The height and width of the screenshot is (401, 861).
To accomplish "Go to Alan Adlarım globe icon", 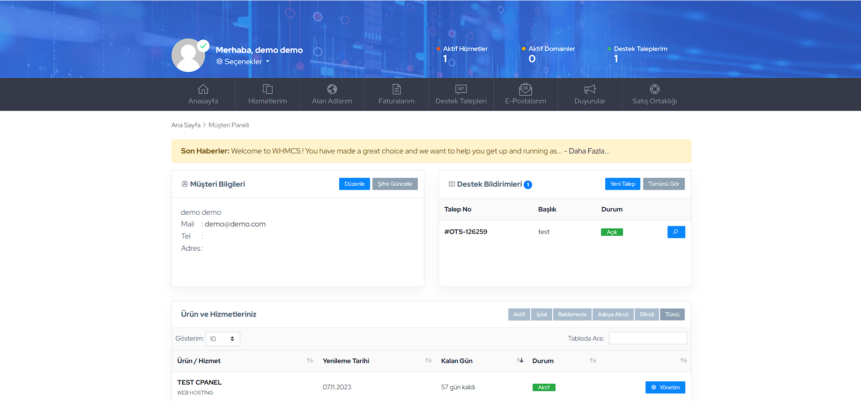I will [x=332, y=89].
